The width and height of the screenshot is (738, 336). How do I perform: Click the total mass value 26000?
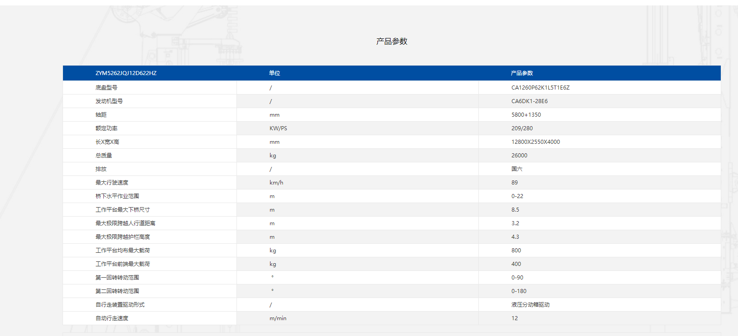click(519, 156)
